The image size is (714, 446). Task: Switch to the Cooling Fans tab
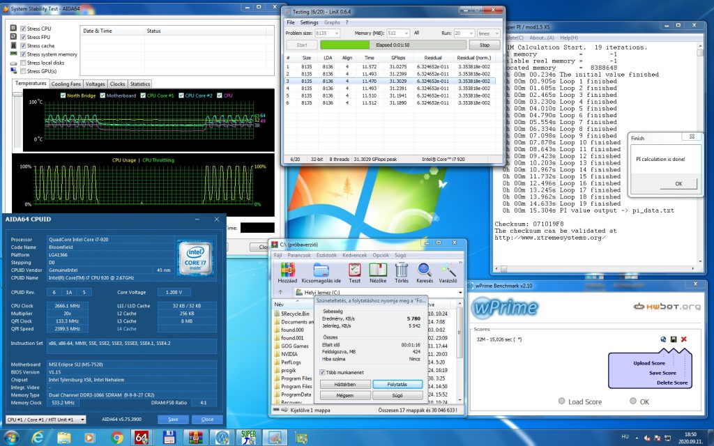click(x=66, y=84)
